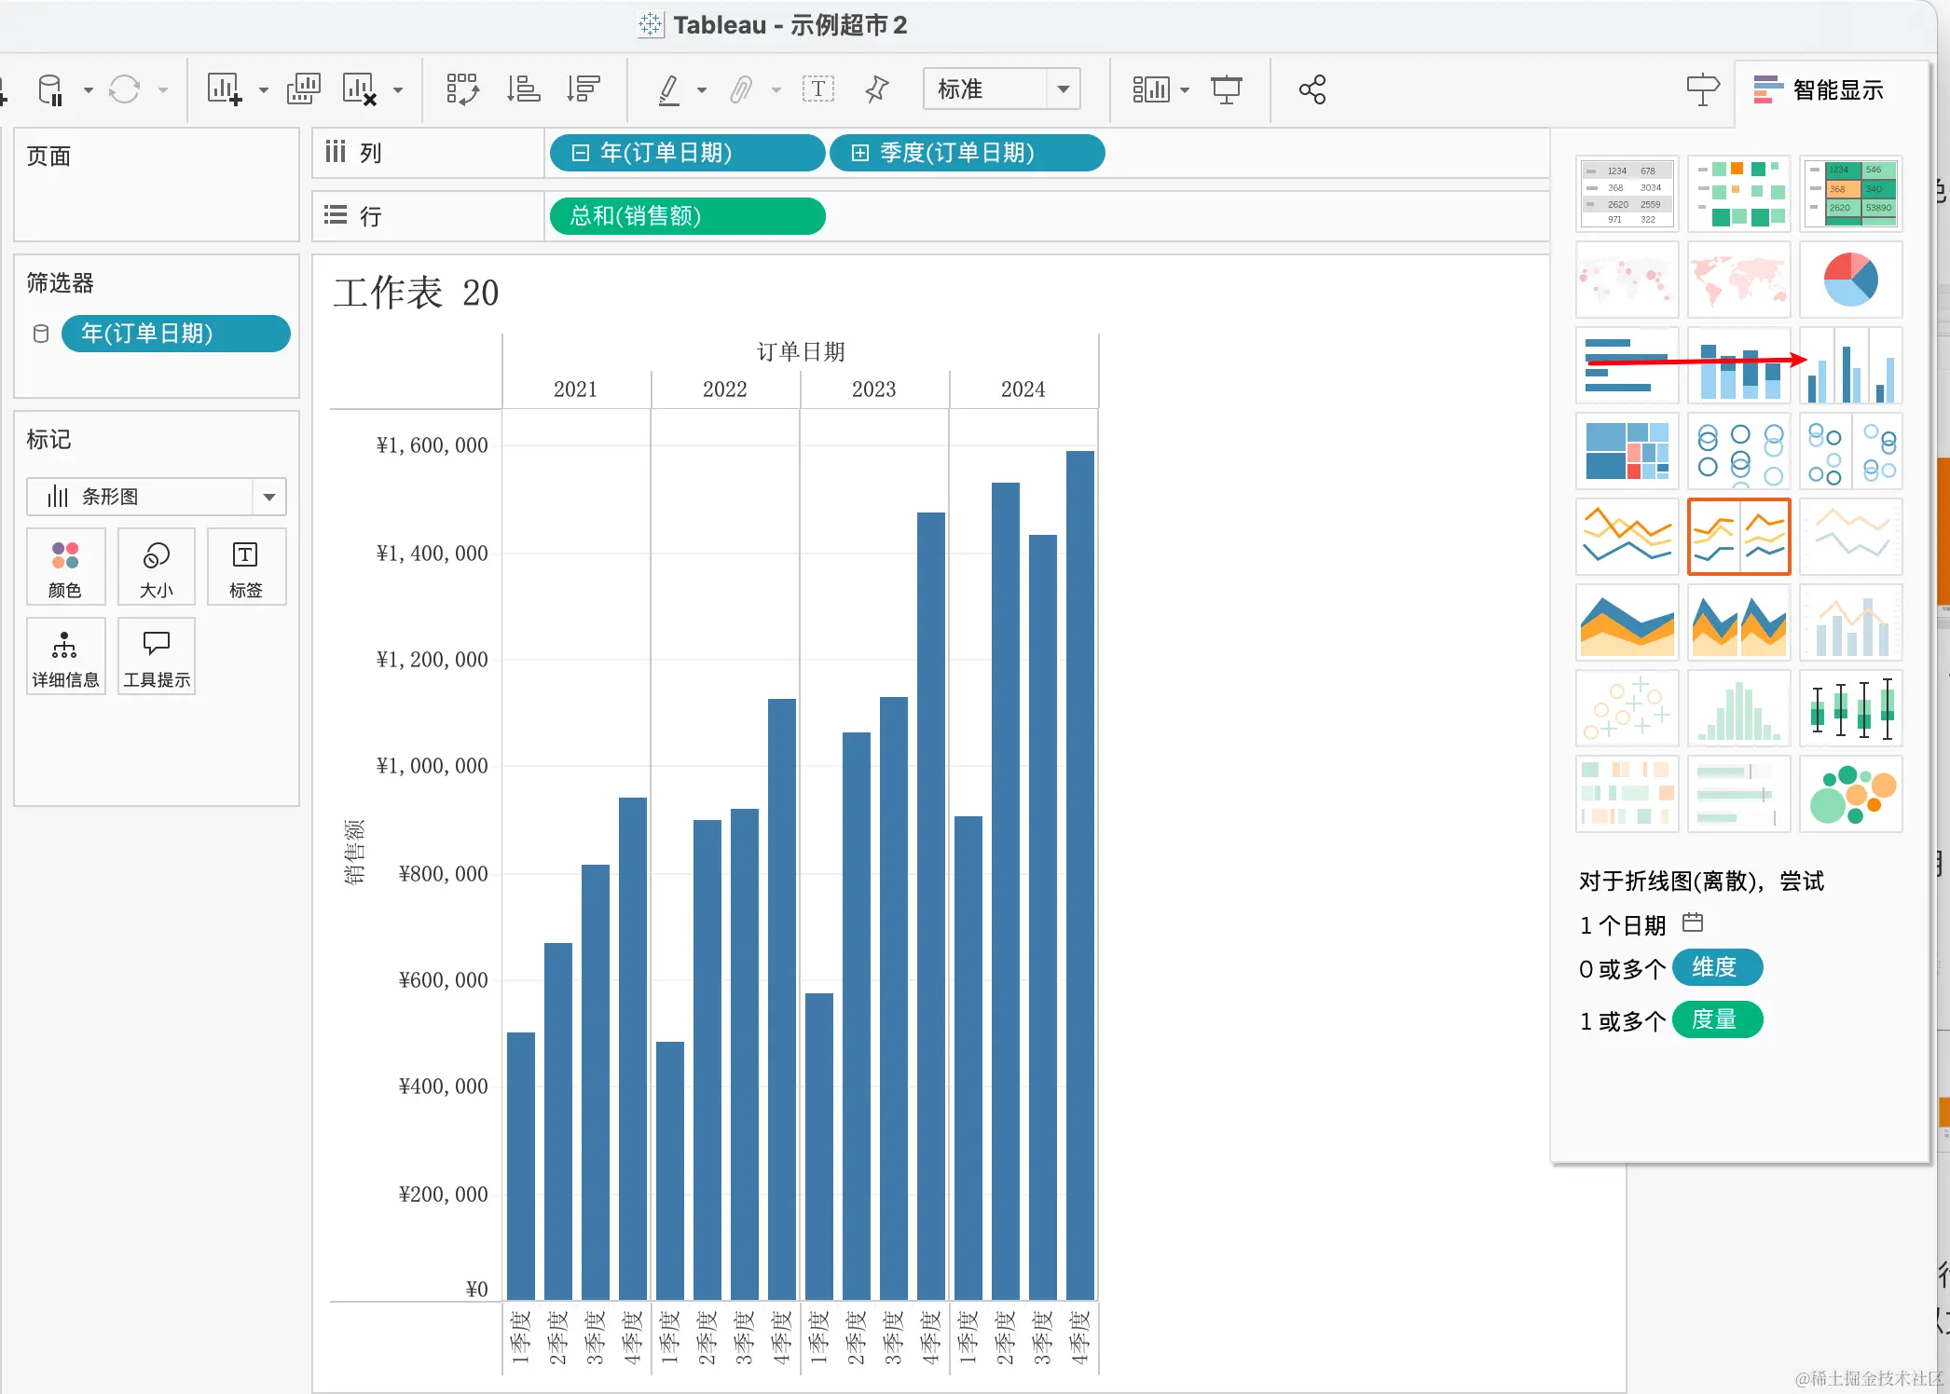Sort ascending using toolbar icon
Viewport: 1950px width, 1394px height.
(523, 89)
